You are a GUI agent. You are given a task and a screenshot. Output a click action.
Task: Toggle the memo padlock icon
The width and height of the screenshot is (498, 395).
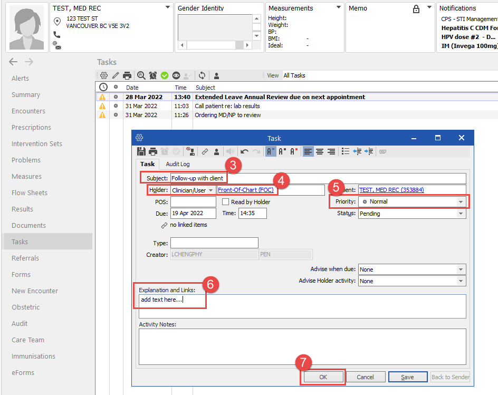point(416,9)
